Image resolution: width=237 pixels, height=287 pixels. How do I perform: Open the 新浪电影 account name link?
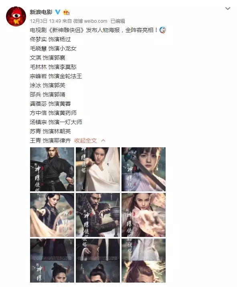(x=41, y=12)
